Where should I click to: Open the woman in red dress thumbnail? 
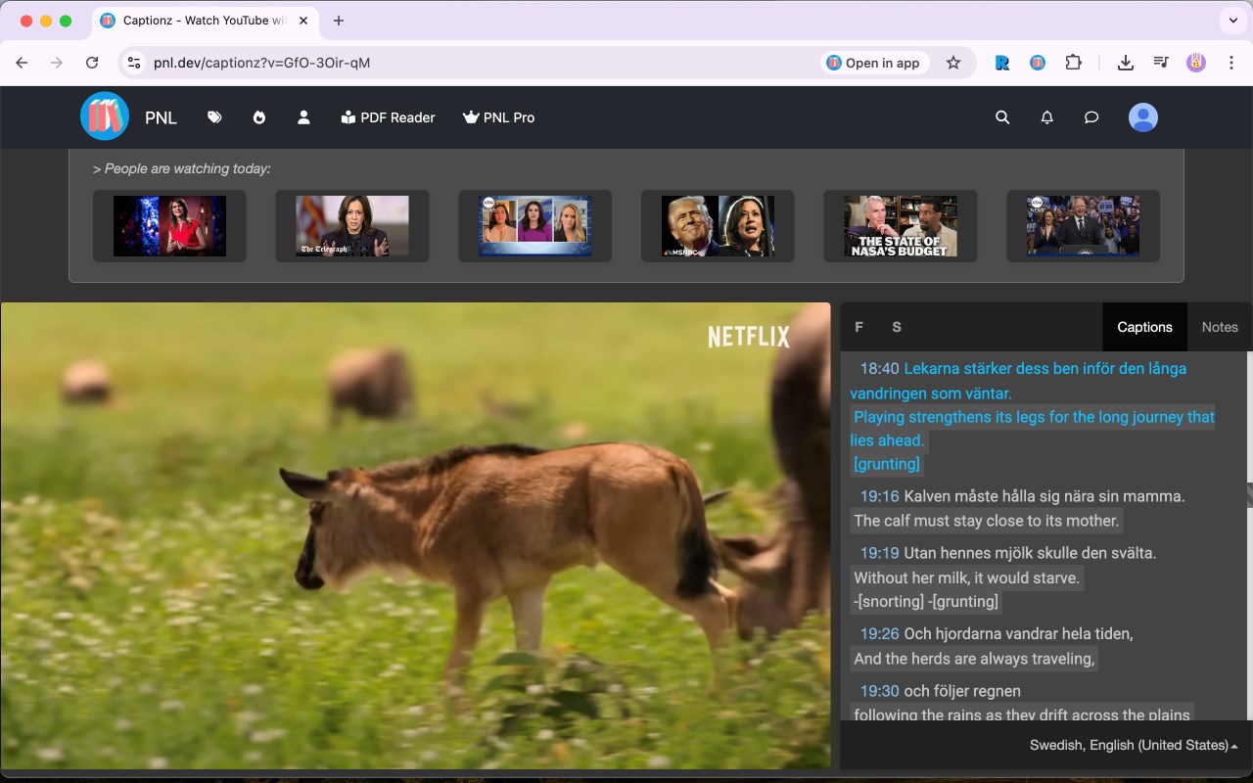[169, 226]
